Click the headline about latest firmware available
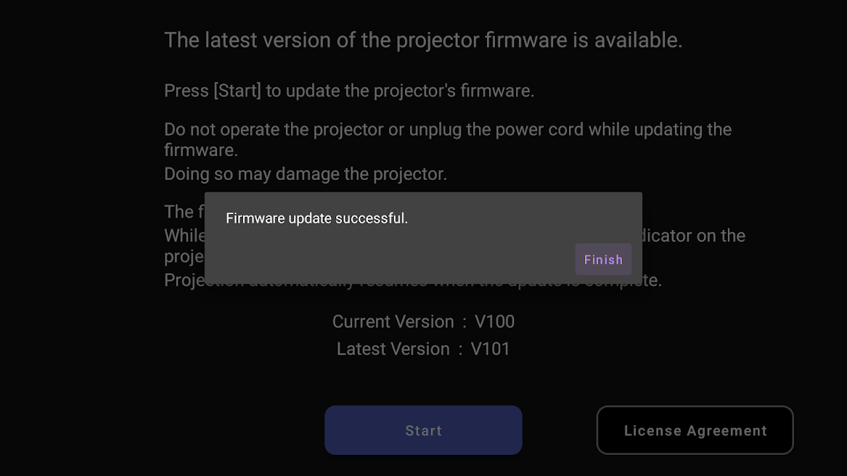The image size is (847, 476). (x=423, y=40)
